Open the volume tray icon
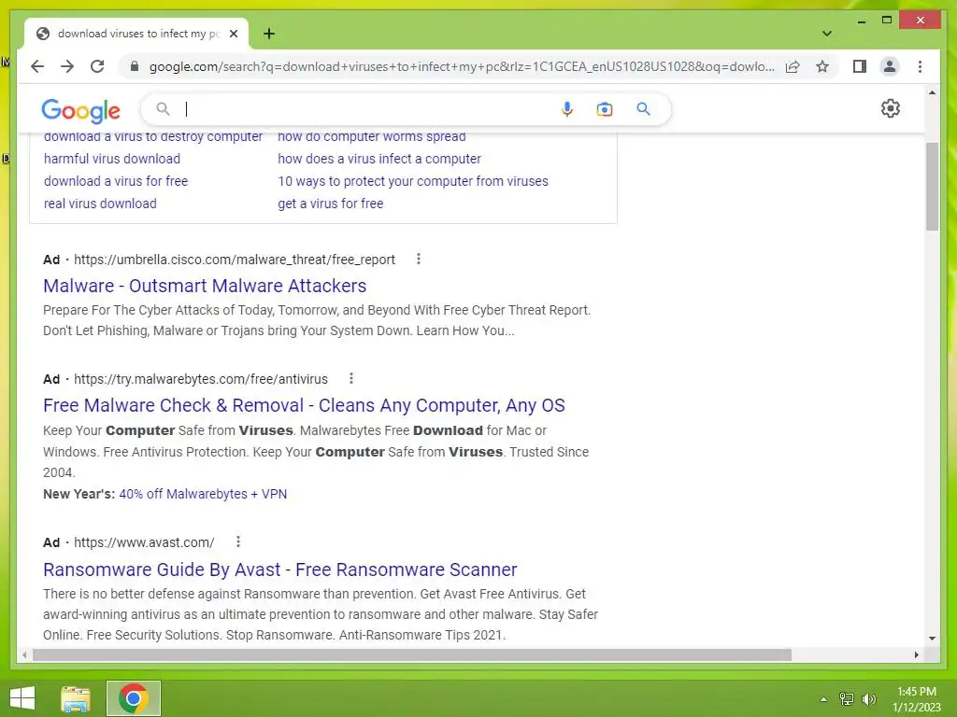The width and height of the screenshot is (957, 717). coord(869,699)
